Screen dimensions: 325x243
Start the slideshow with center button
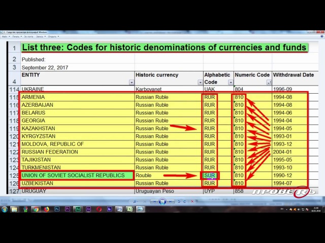[x=162, y=201]
